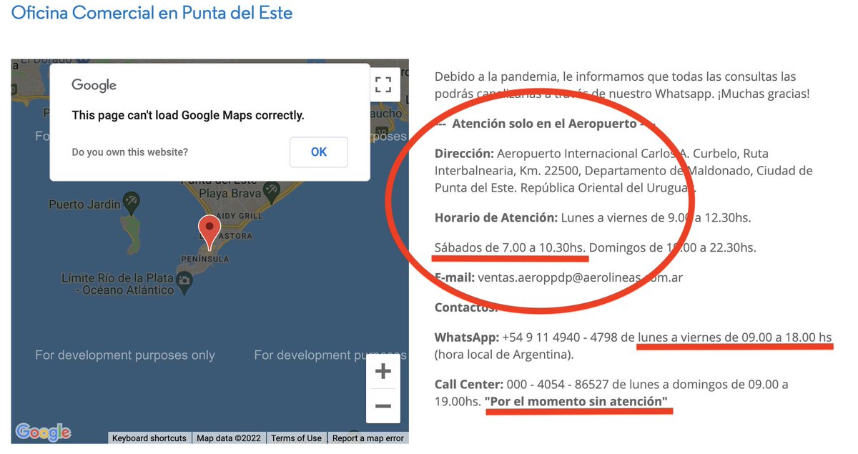This screenshot has width=858, height=454.
Task: Open Keyboard shortcuts for the map
Action: [149, 438]
